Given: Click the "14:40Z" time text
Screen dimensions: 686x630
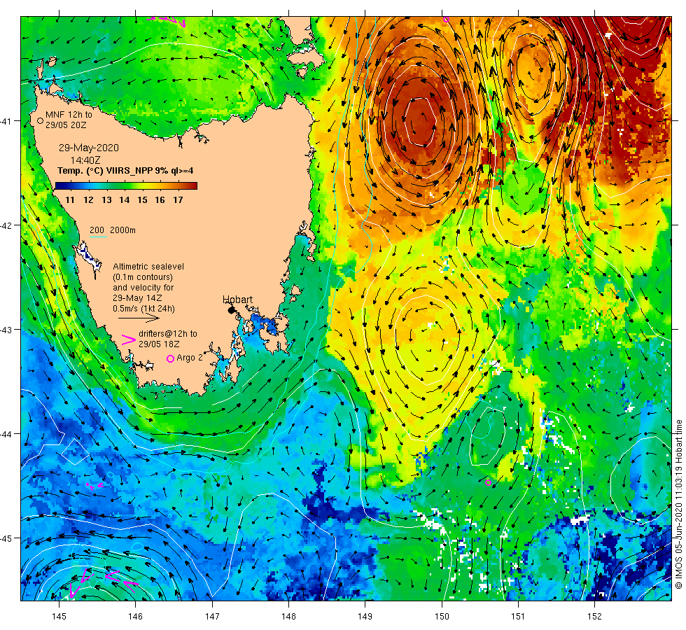Looking at the screenshot, I should click(85, 160).
